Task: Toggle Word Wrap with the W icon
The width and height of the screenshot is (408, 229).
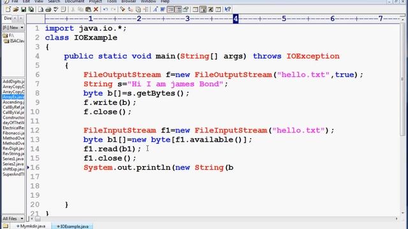Action: [163, 10]
